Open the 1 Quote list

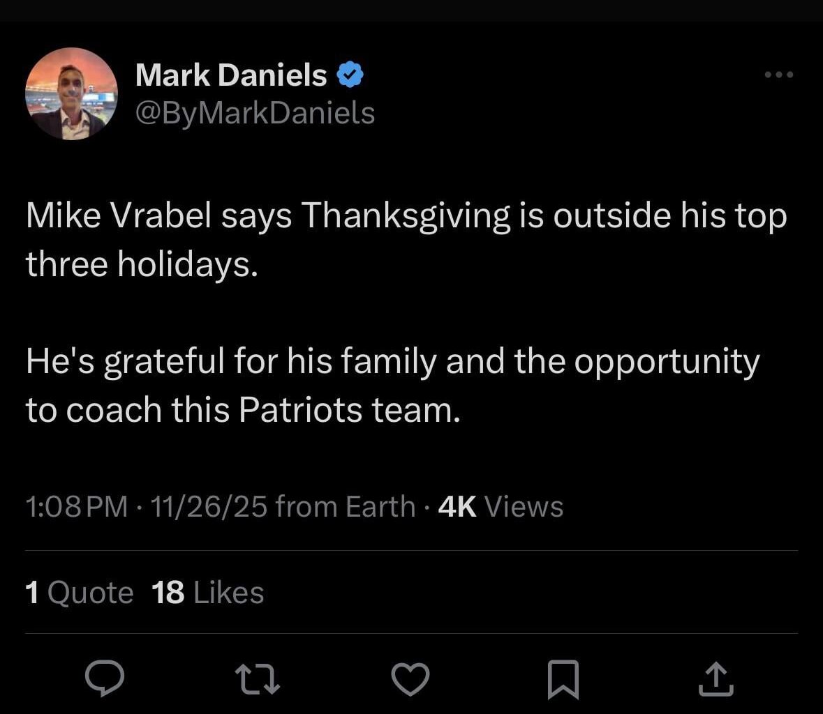point(79,592)
